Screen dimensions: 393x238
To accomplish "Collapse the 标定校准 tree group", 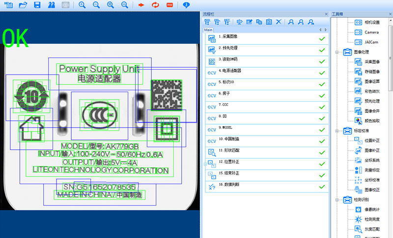I will click(337, 131).
